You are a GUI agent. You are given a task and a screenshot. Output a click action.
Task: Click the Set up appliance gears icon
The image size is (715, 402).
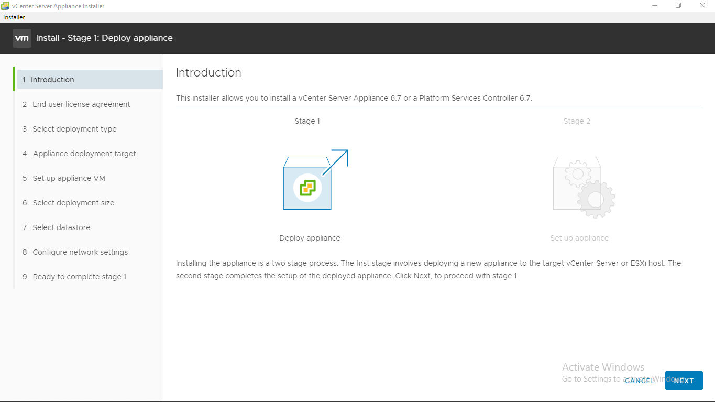584,187
